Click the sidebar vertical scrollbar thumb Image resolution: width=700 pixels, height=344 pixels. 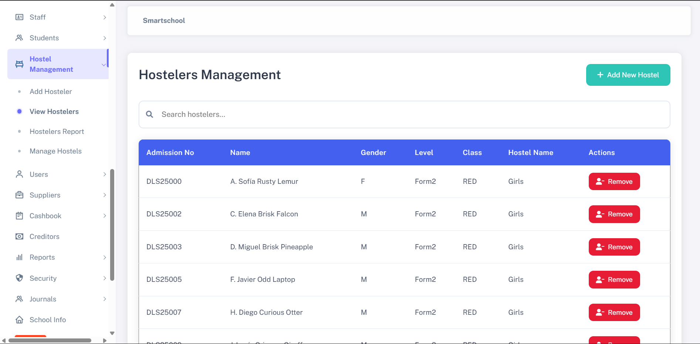click(112, 225)
